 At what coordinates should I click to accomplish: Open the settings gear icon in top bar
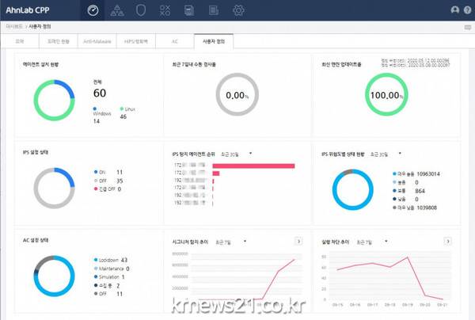point(237,10)
